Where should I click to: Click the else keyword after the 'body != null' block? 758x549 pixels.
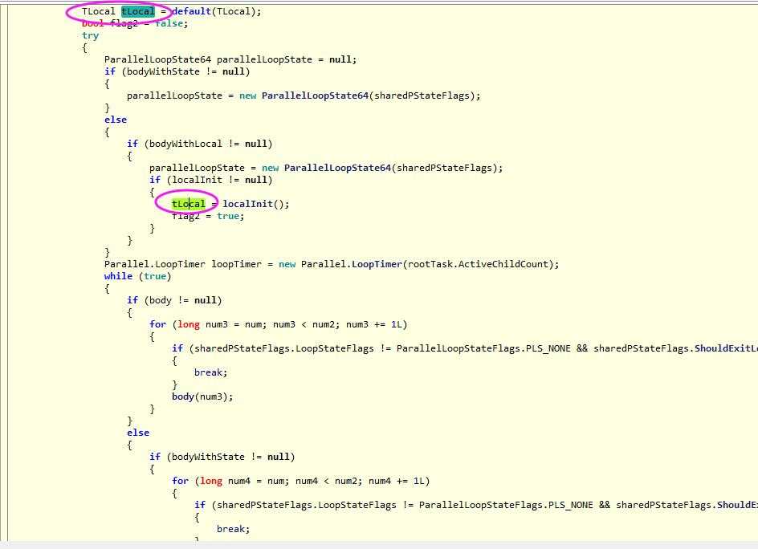click(x=138, y=433)
